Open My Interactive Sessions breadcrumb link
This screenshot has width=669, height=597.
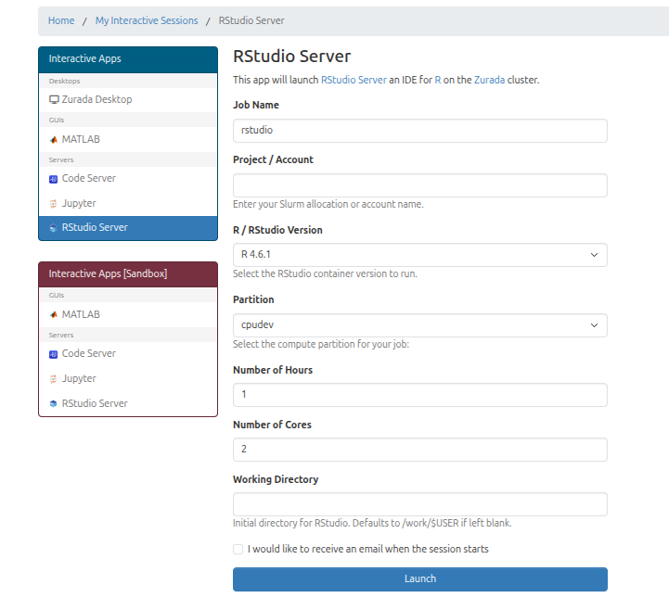pyautogui.click(x=147, y=20)
